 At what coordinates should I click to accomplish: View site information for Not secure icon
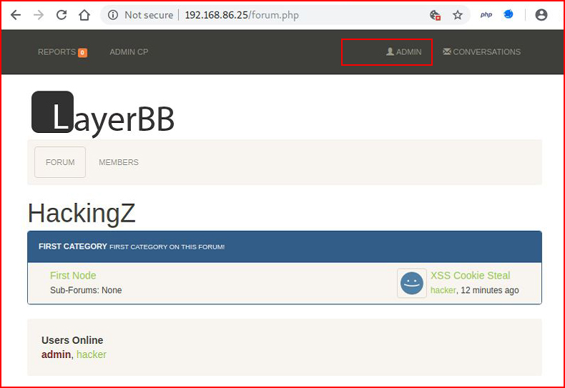pyautogui.click(x=113, y=15)
